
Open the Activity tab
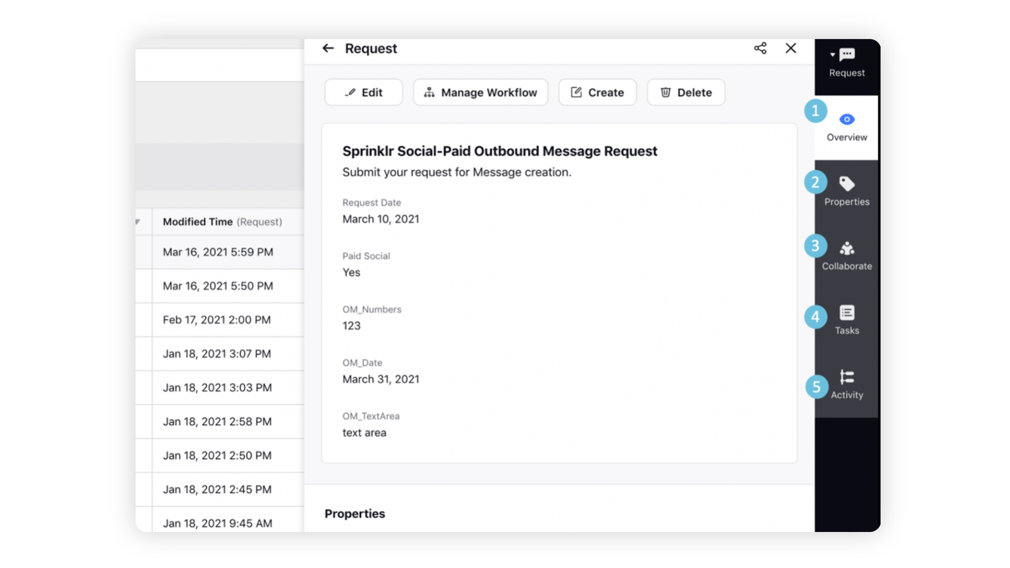[x=847, y=385]
